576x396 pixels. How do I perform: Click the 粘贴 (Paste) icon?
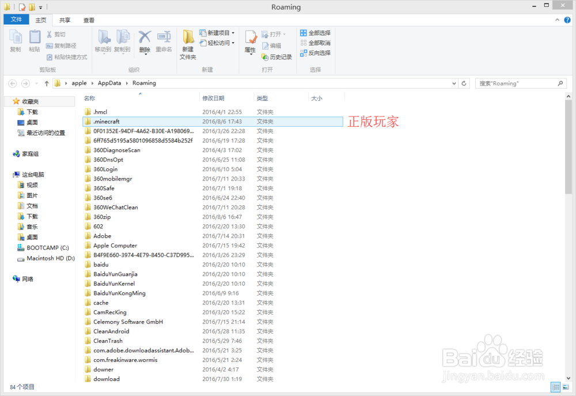[34, 40]
